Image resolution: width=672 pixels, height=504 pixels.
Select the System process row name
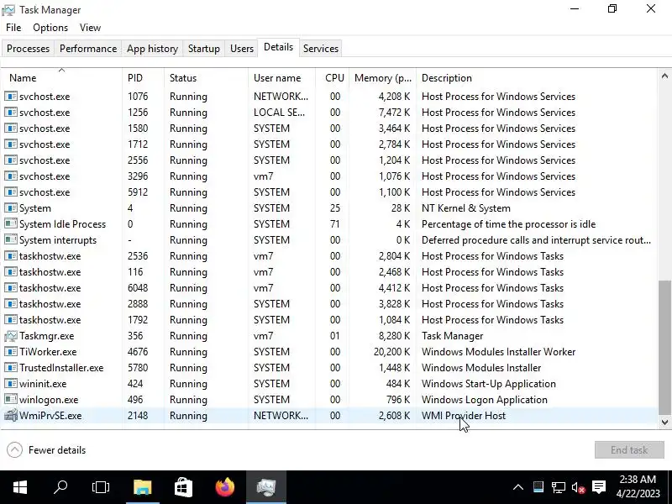pos(35,208)
